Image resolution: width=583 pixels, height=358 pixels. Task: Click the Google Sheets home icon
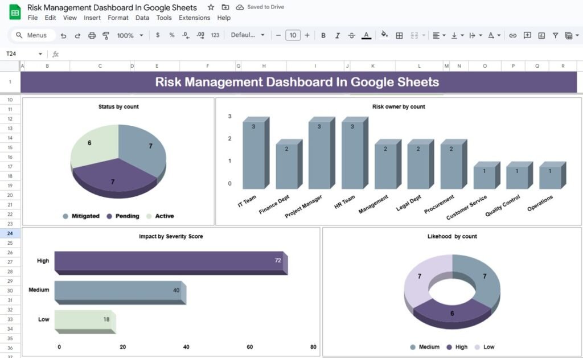point(15,13)
